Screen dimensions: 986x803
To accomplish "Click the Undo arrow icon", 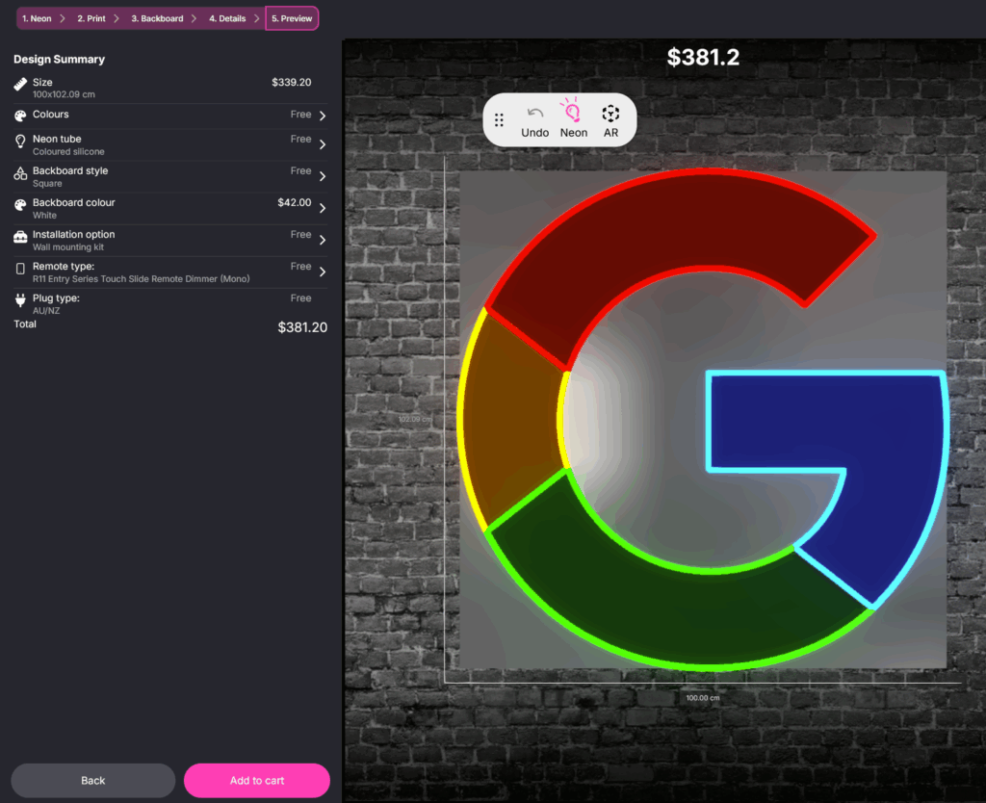I will point(535,113).
